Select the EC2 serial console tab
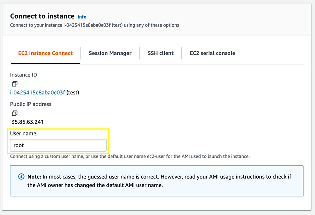 [x=212, y=53]
